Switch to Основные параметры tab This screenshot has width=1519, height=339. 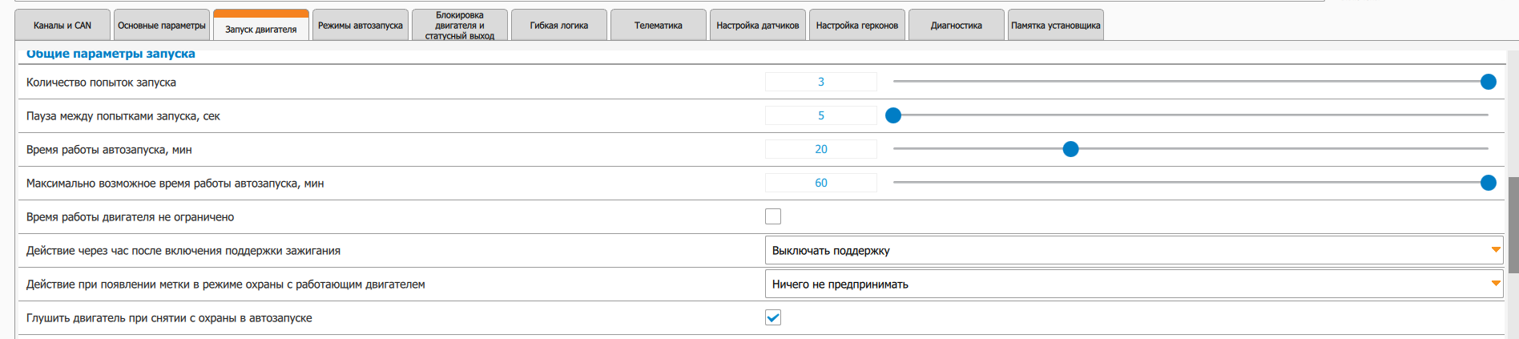pyautogui.click(x=162, y=26)
